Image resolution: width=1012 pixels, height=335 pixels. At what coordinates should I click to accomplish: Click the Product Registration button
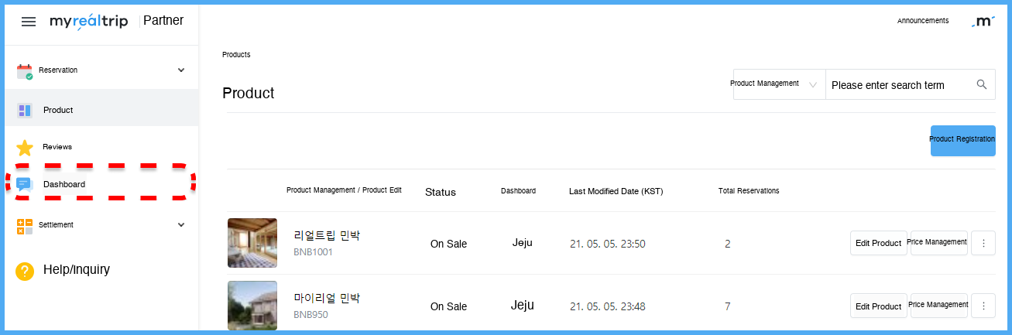[962, 140]
